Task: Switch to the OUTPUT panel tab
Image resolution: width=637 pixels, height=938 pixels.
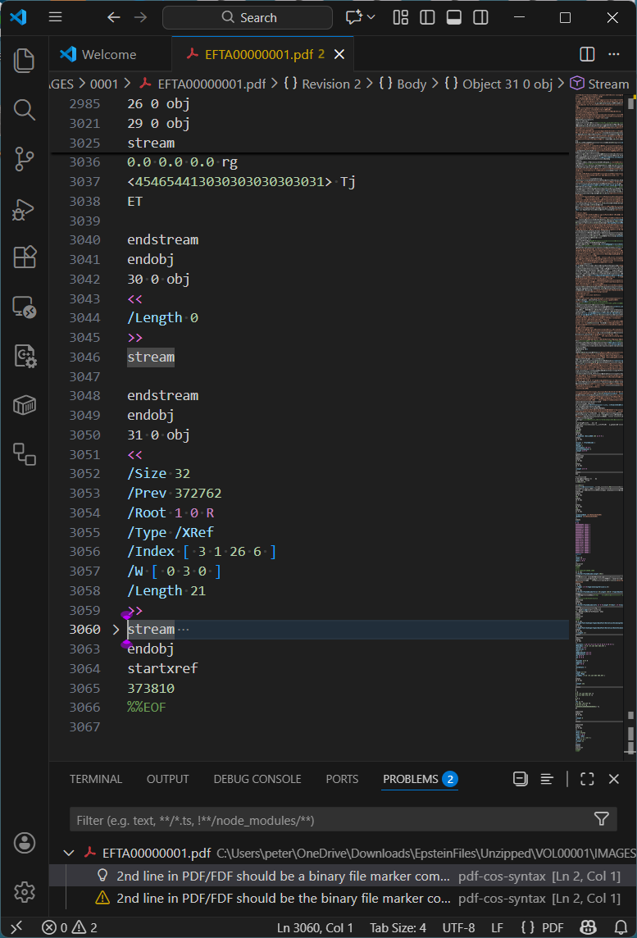Action: point(167,779)
